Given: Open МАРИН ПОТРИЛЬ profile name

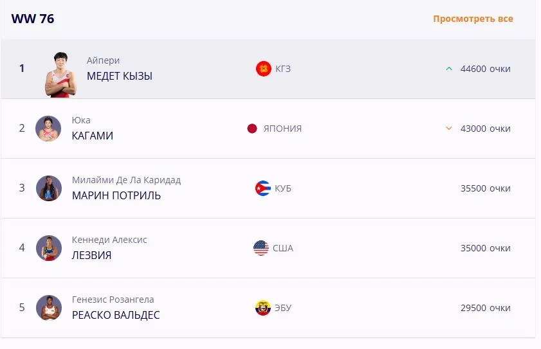Looking at the screenshot, I should 116,195.
